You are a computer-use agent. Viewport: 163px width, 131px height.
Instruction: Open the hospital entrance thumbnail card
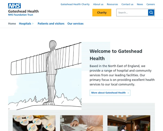pyautogui.click(x=129, y=123)
